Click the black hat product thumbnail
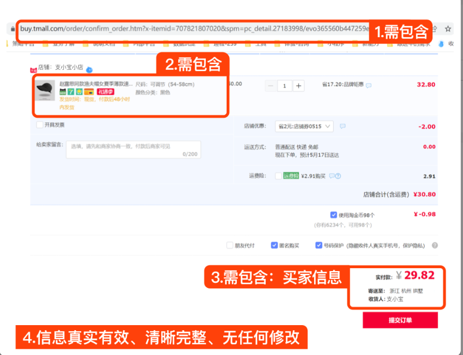 pos(45,90)
